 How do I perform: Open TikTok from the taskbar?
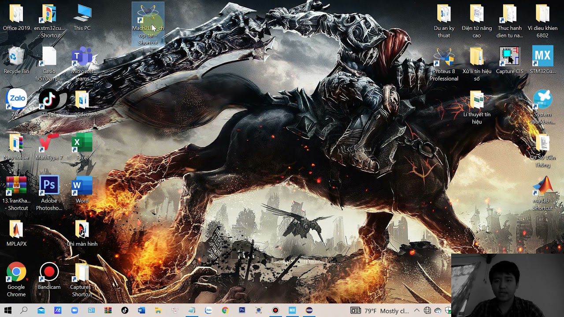pos(125,310)
